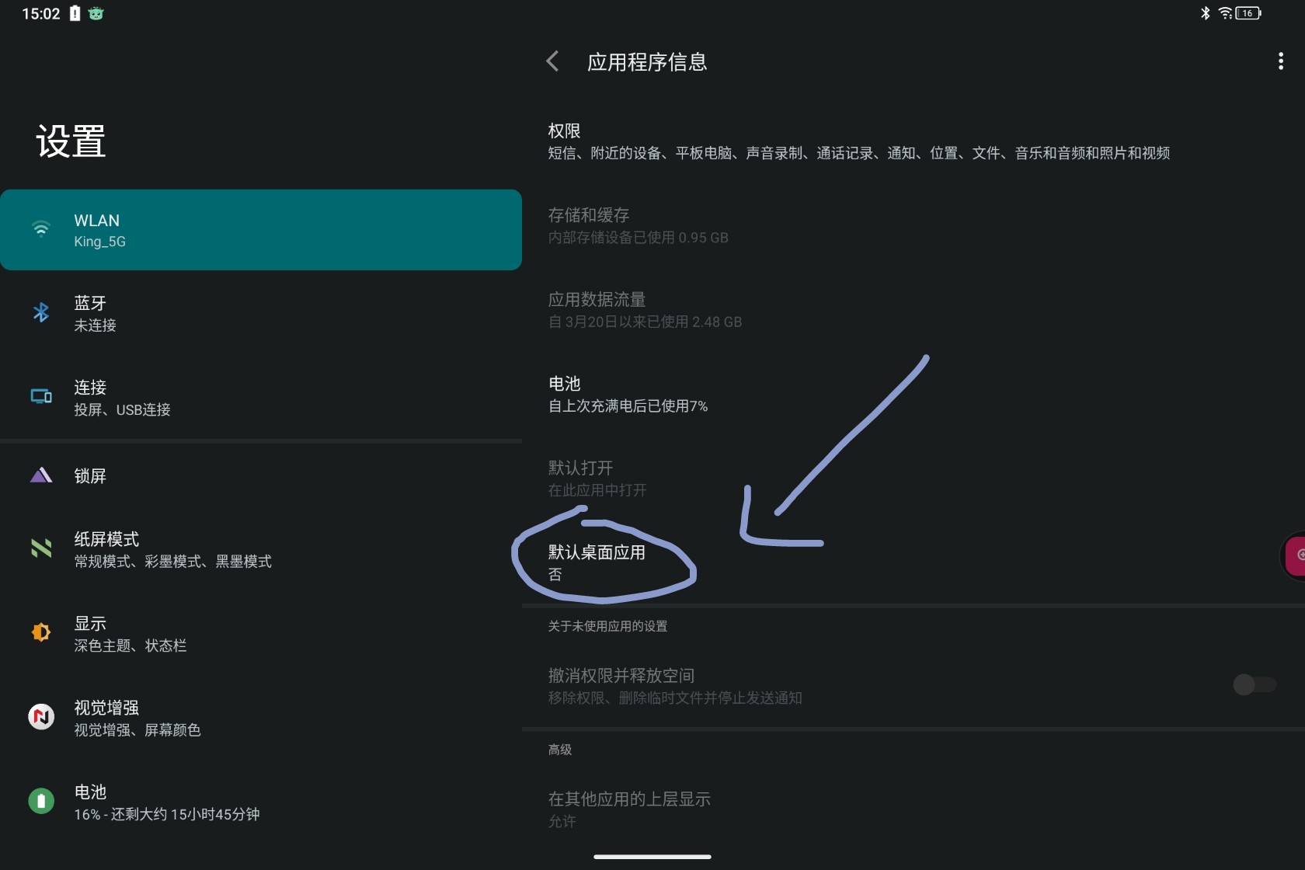Open 默认桌面应用 entry
This screenshot has width=1305, height=870.
(x=913, y=562)
